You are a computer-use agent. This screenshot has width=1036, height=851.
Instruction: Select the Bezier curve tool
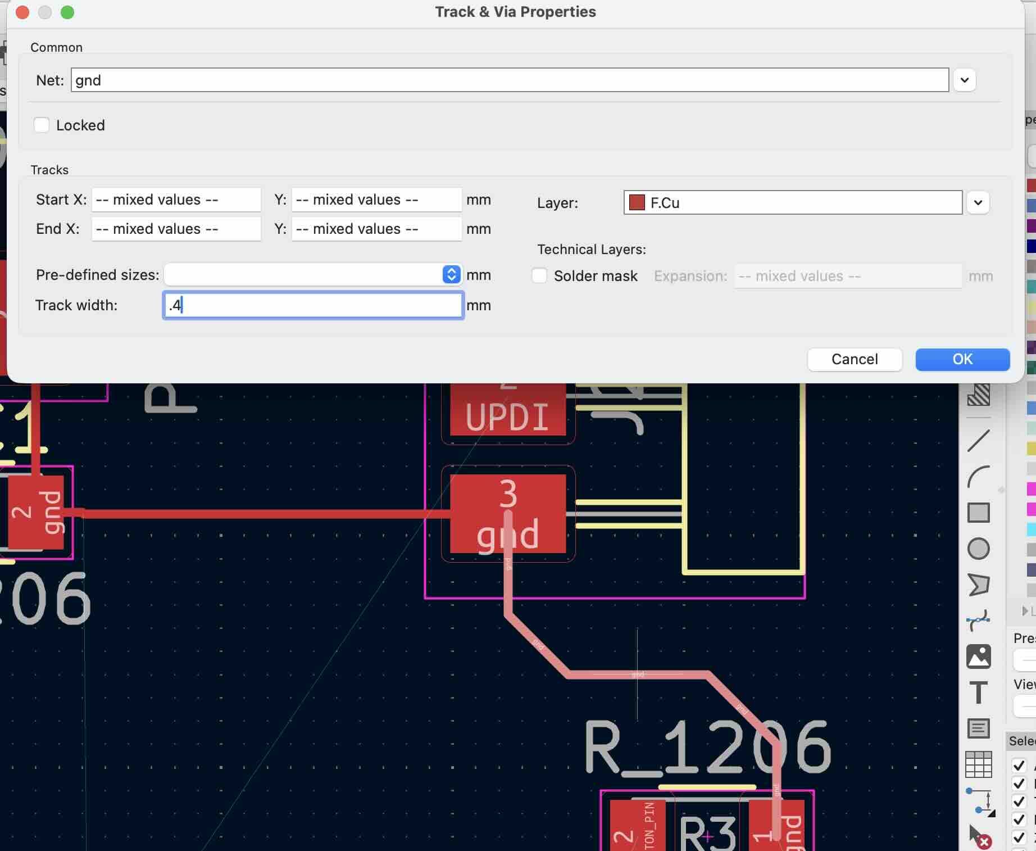tap(978, 621)
